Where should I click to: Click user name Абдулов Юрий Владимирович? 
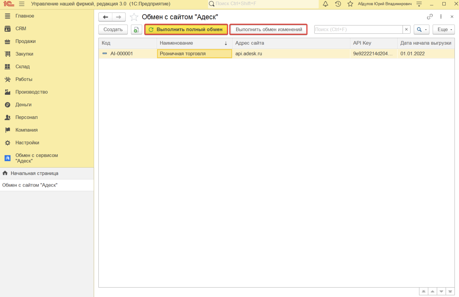tap(385, 4)
